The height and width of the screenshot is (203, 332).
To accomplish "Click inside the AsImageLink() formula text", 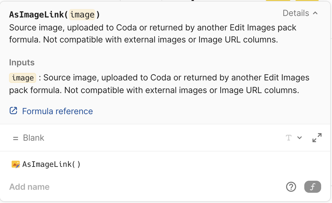I will pos(51,164).
